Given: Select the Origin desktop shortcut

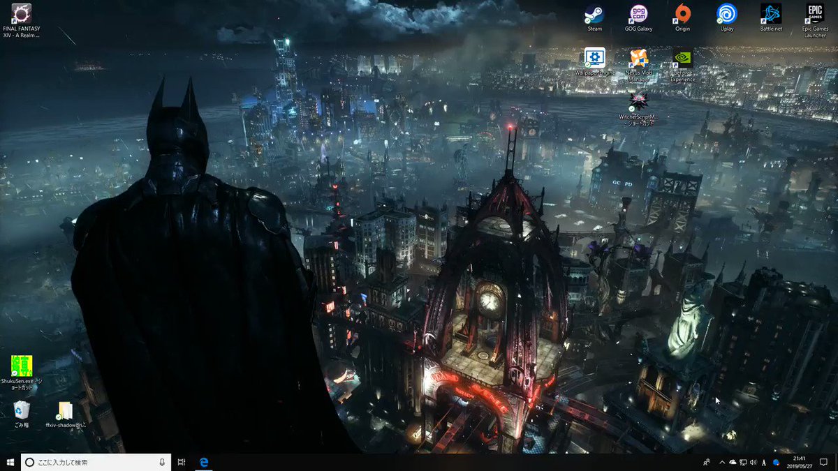Looking at the screenshot, I should (x=682, y=17).
